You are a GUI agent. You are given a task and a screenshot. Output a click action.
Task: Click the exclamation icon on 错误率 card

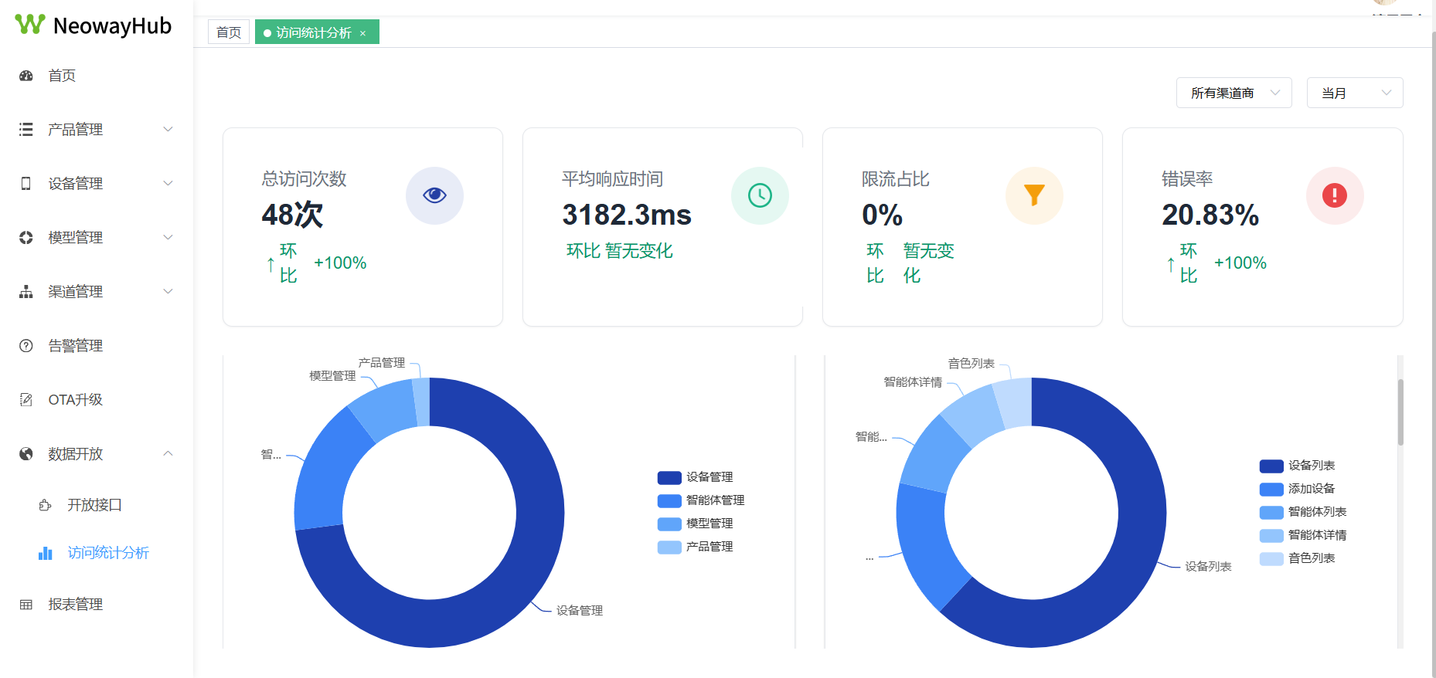tap(1335, 195)
